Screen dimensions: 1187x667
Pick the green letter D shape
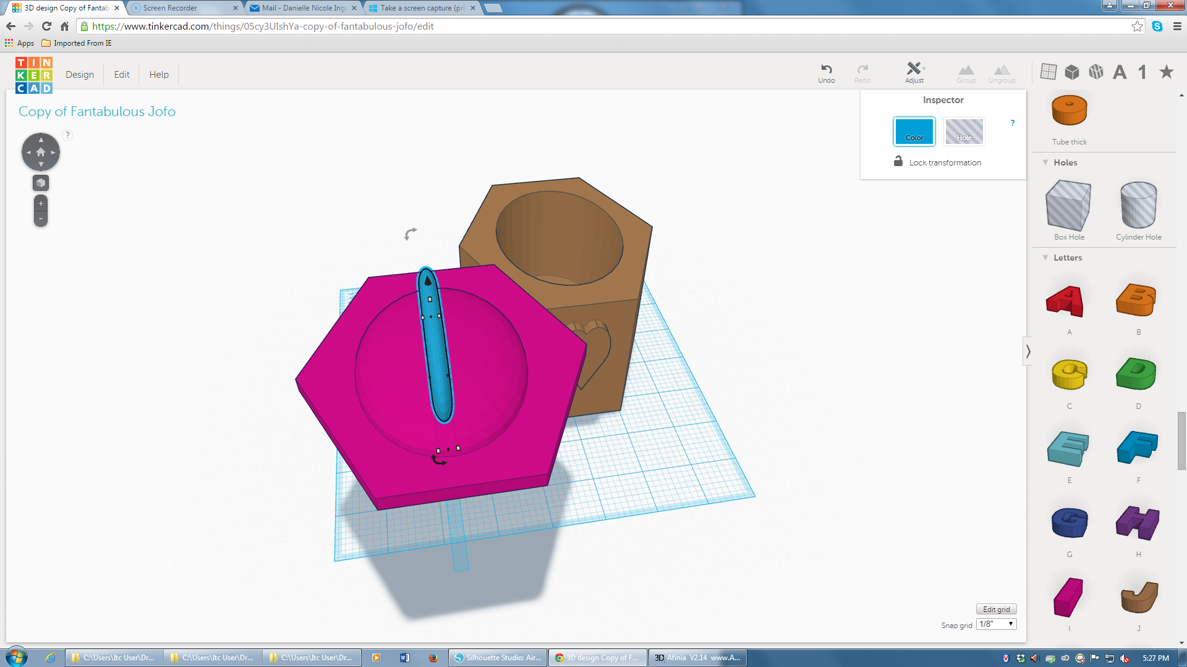1136,374
